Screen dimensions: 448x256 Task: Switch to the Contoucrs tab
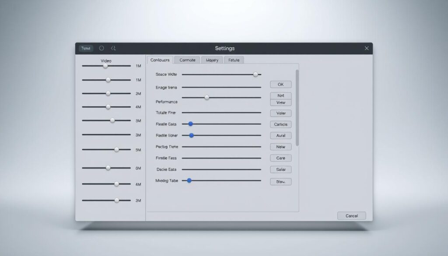[160, 60]
